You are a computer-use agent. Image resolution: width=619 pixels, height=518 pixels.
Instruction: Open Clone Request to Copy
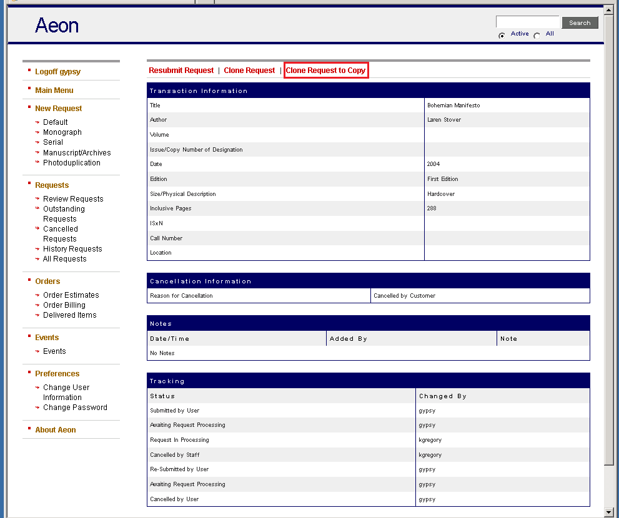(325, 71)
